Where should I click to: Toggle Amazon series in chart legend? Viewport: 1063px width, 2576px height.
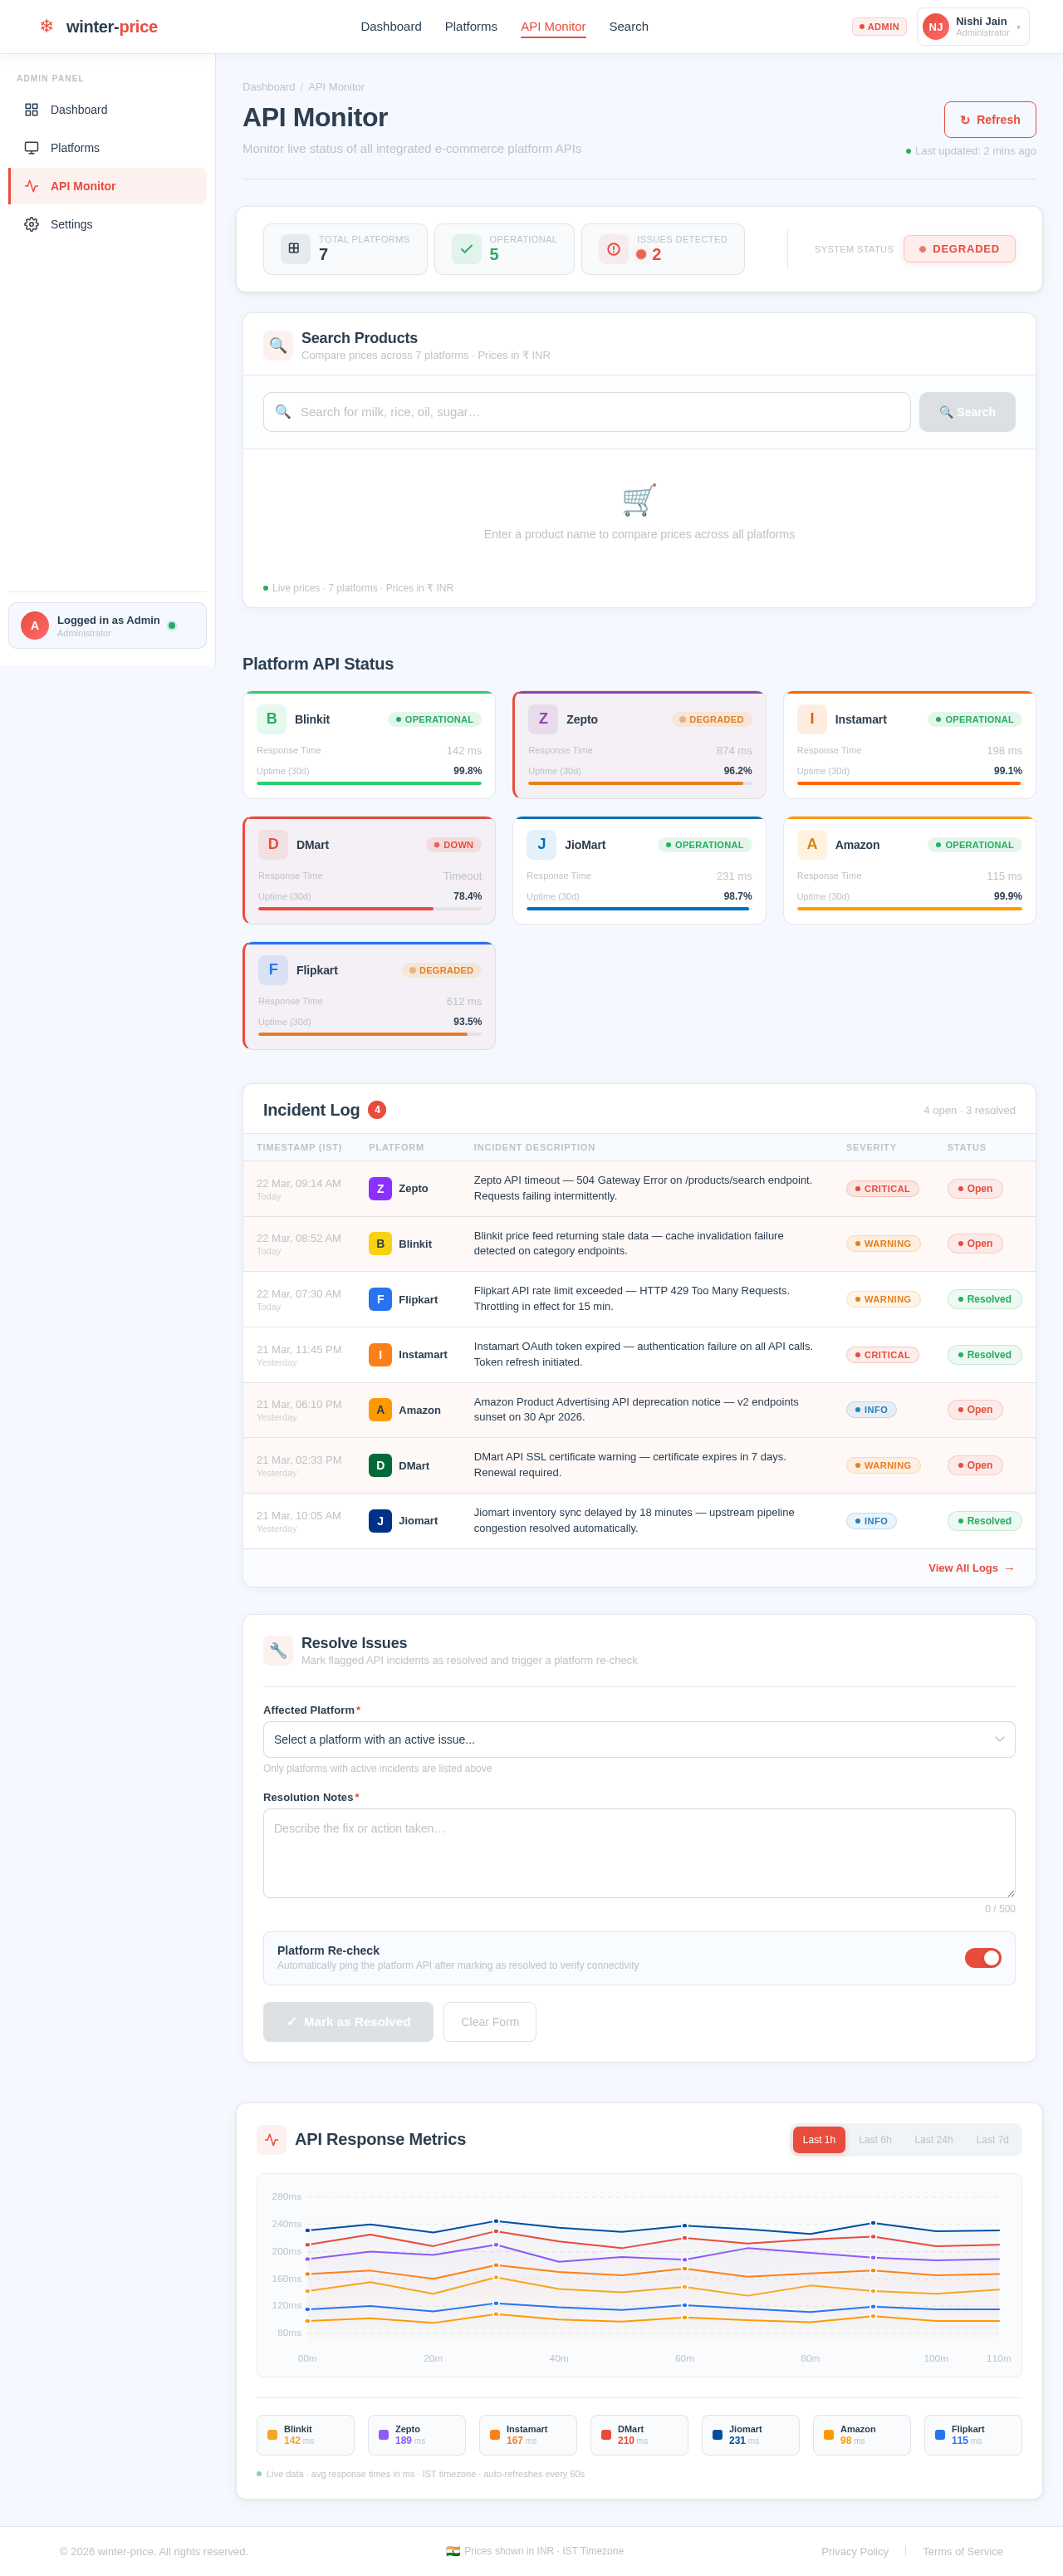pyautogui.click(x=861, y=2435)
